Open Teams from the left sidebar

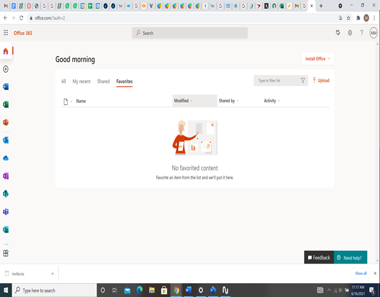(x=6, y=212)
